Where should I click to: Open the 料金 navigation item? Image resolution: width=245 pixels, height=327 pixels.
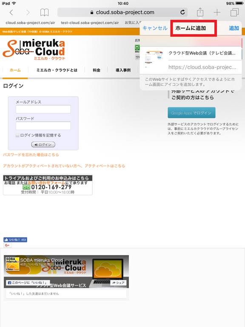97,70
